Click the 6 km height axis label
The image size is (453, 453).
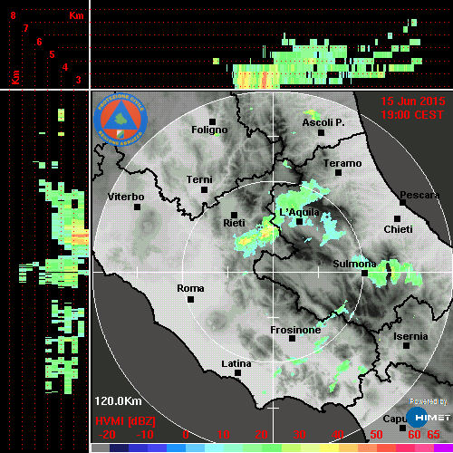39,42
